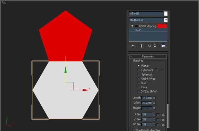Open Configure Modifier Sets icon

(x=163, y=46)
